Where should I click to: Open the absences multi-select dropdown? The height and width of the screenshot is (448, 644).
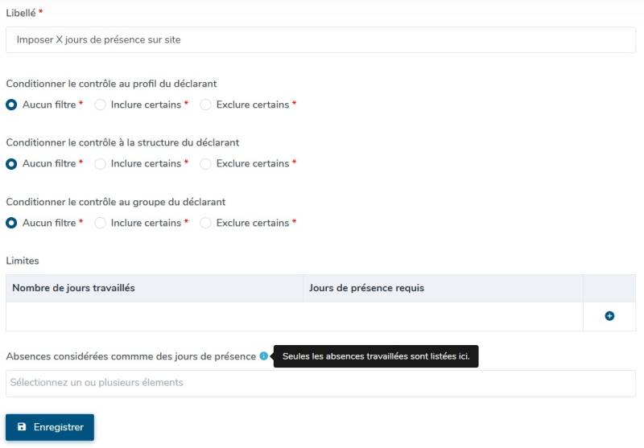(x=320, y=383)
